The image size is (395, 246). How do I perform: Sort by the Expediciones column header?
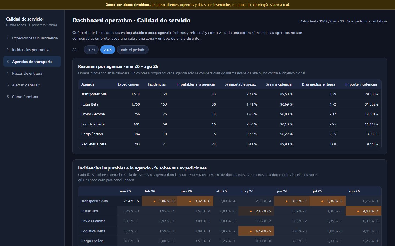tap(128, 84)
